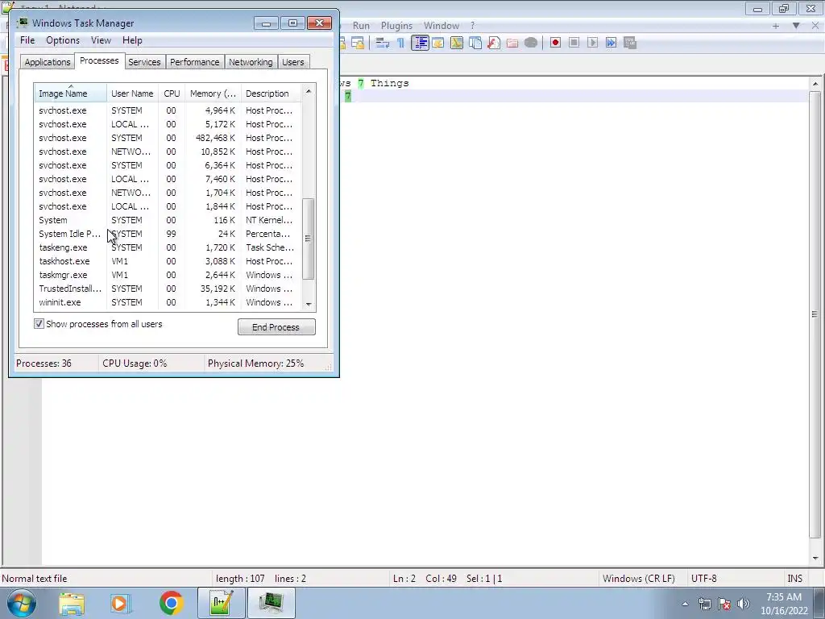Click the Task Manager taskbar button

click(272, 603)
